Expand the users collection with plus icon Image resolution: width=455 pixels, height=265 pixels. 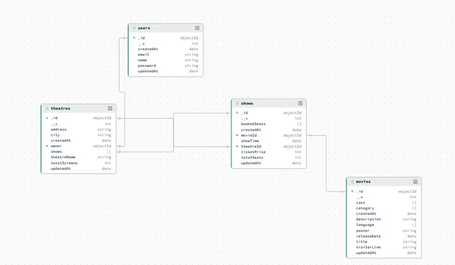pos(197,28)
